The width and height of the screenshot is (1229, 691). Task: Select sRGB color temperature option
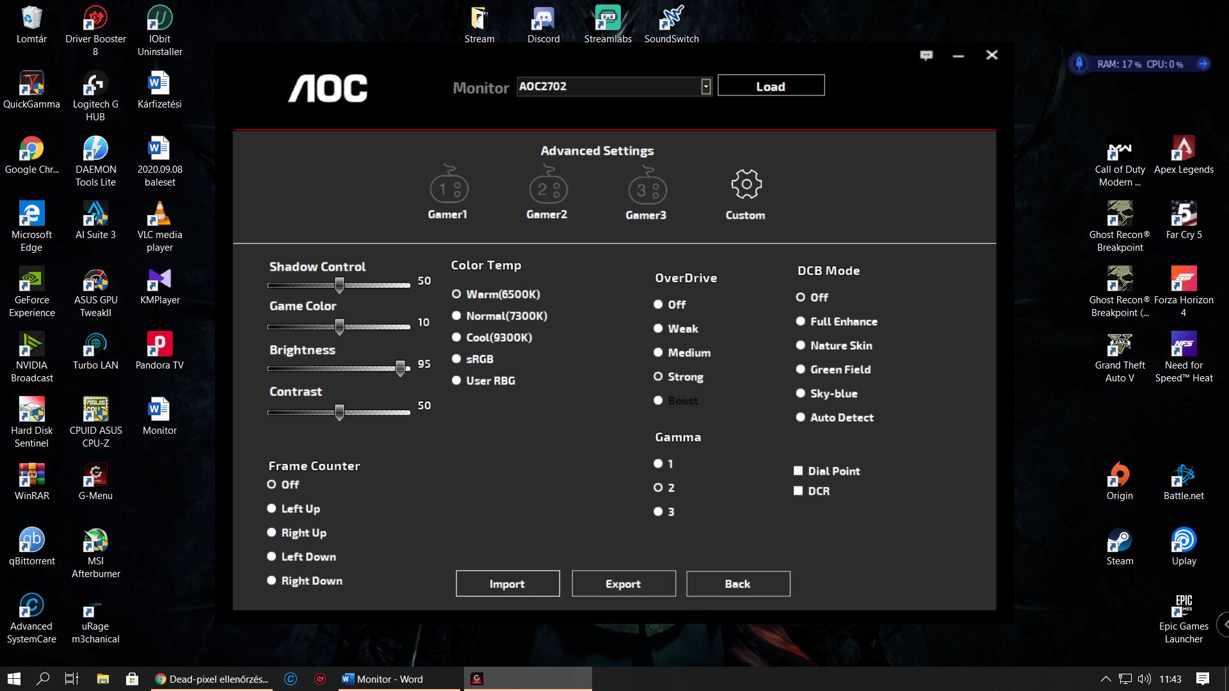click(456, 359)
